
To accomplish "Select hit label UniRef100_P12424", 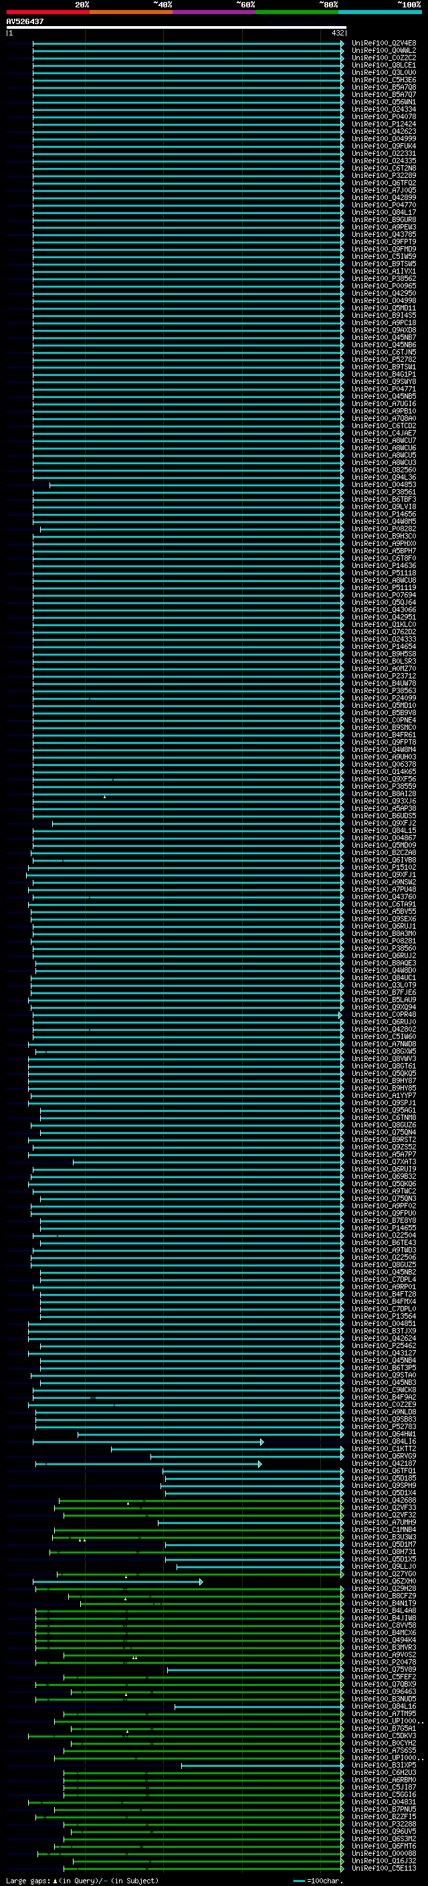I will pyautogui.click(x=384, y=124).
